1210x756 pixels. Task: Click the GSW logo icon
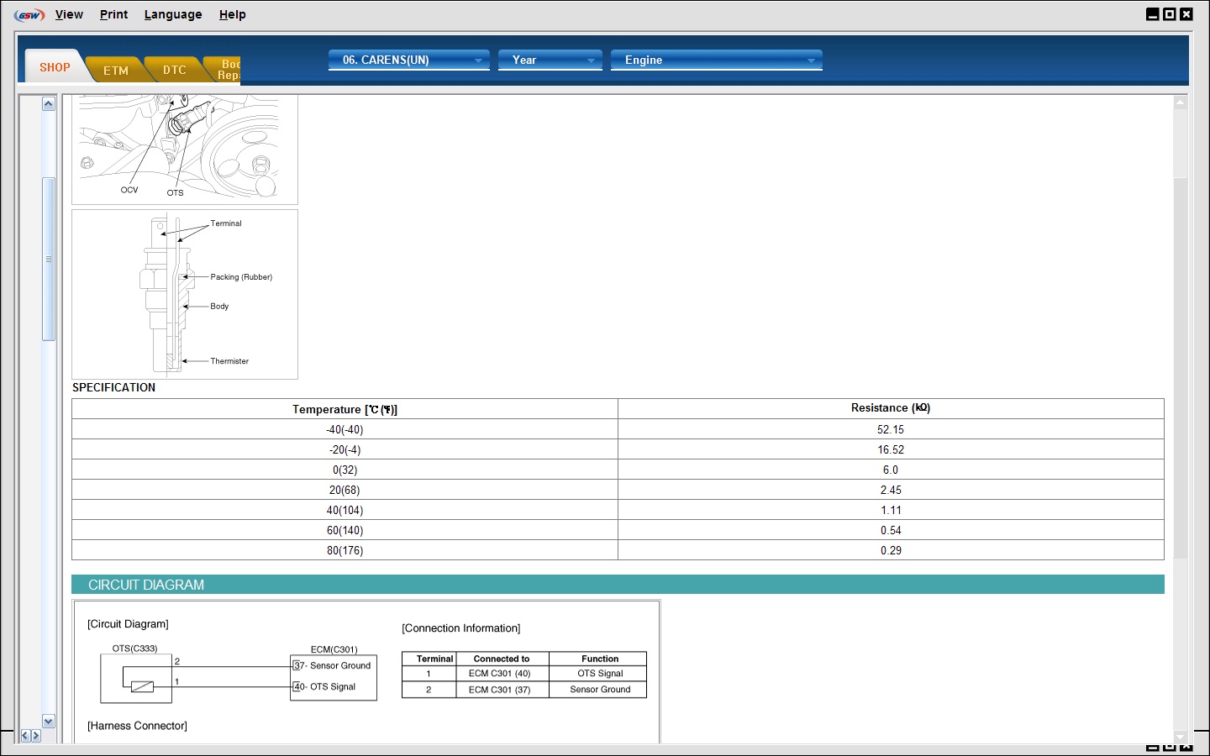[29, 15]
